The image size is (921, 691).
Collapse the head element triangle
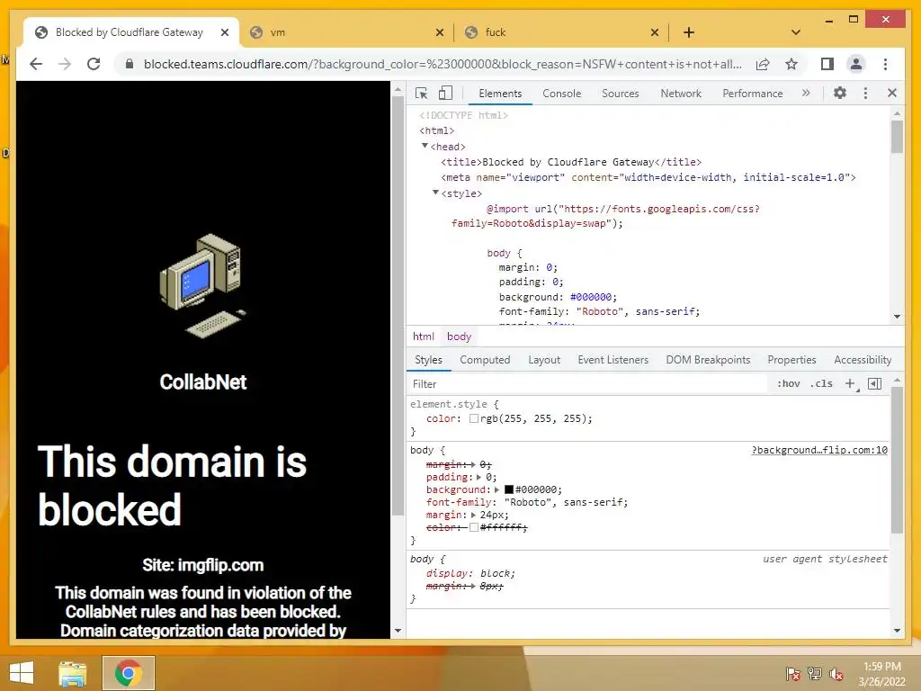tap(425, 146)
